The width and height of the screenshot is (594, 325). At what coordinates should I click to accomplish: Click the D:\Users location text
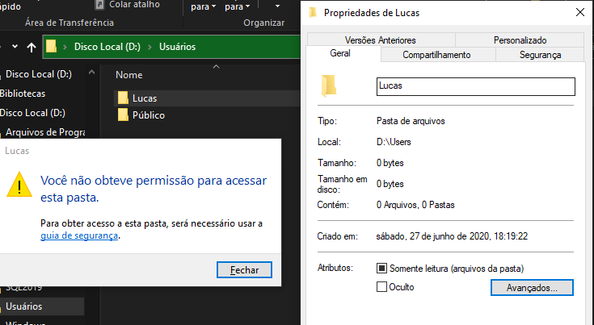tap(394, 142)
